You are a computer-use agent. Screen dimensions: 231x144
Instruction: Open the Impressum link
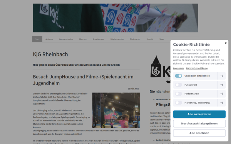point(178,68)
